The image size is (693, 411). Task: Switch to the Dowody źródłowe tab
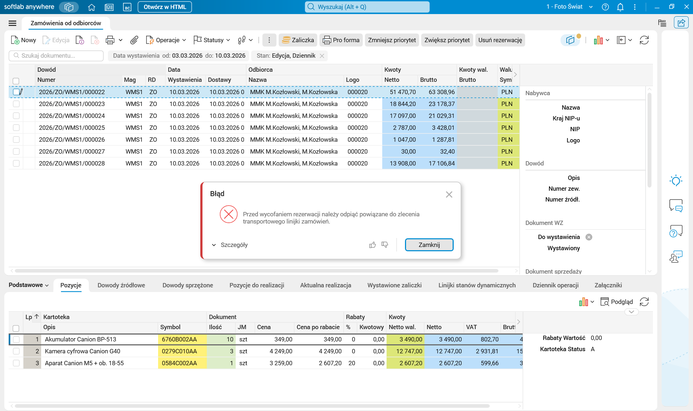pos(121,285)
